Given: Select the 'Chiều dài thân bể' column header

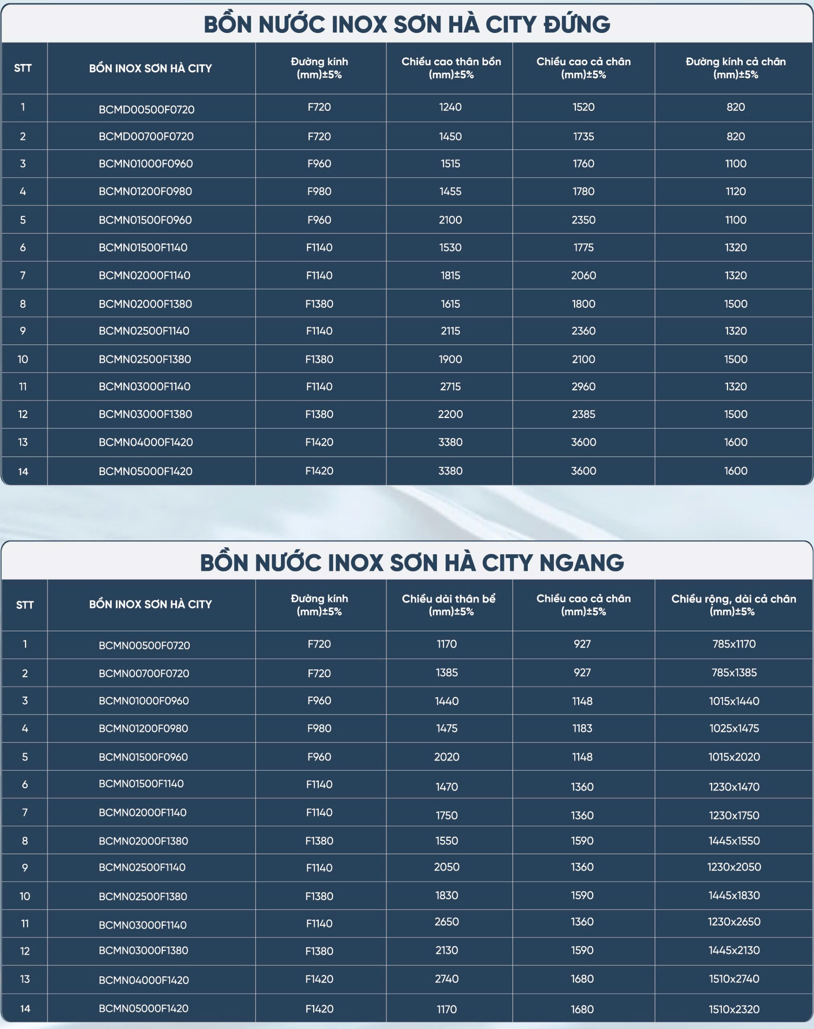Looking at the screenshot, I should click(x=449, y=605).
